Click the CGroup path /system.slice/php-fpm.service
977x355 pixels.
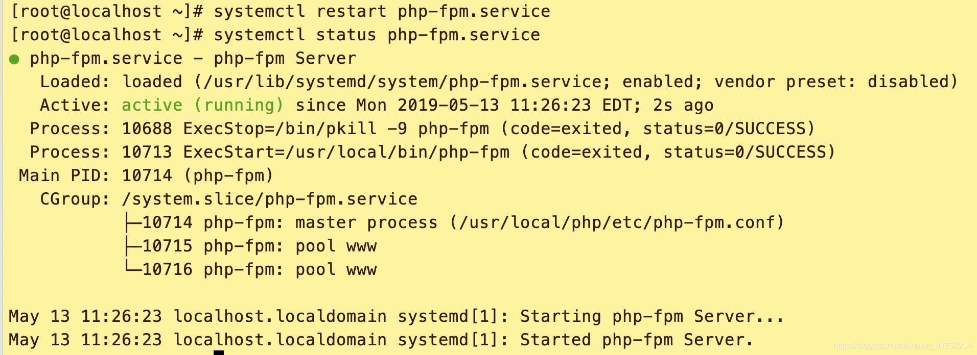(269, 199)
